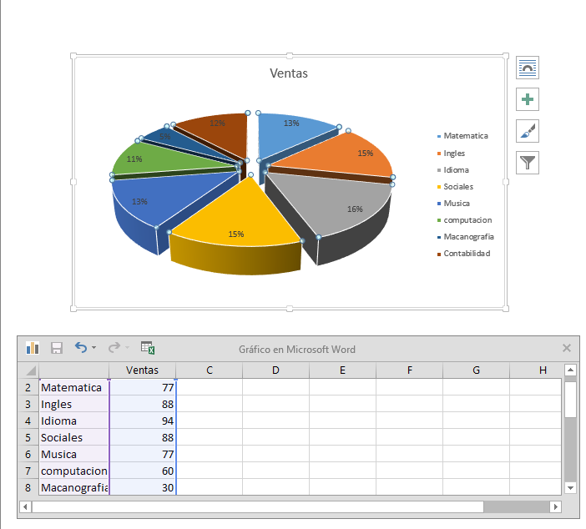Image resolution: width=586 pixels, height=529 pixels.
Task: Select the Macanografia cell in spreadsheet
Action: pyautogui.click(x=73, y=487)
